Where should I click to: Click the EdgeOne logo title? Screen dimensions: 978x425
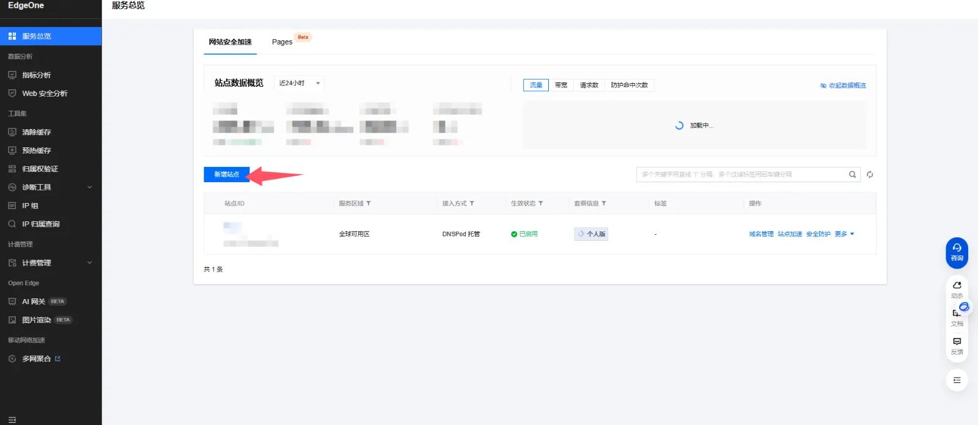(x=26, y=6)
